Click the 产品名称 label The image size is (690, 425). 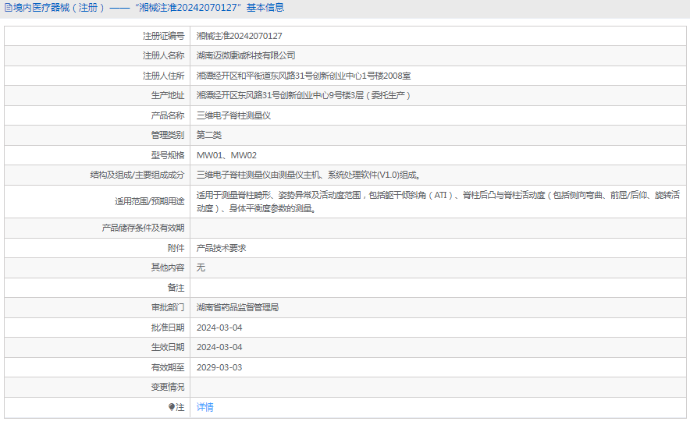click(x=168, y=115)
